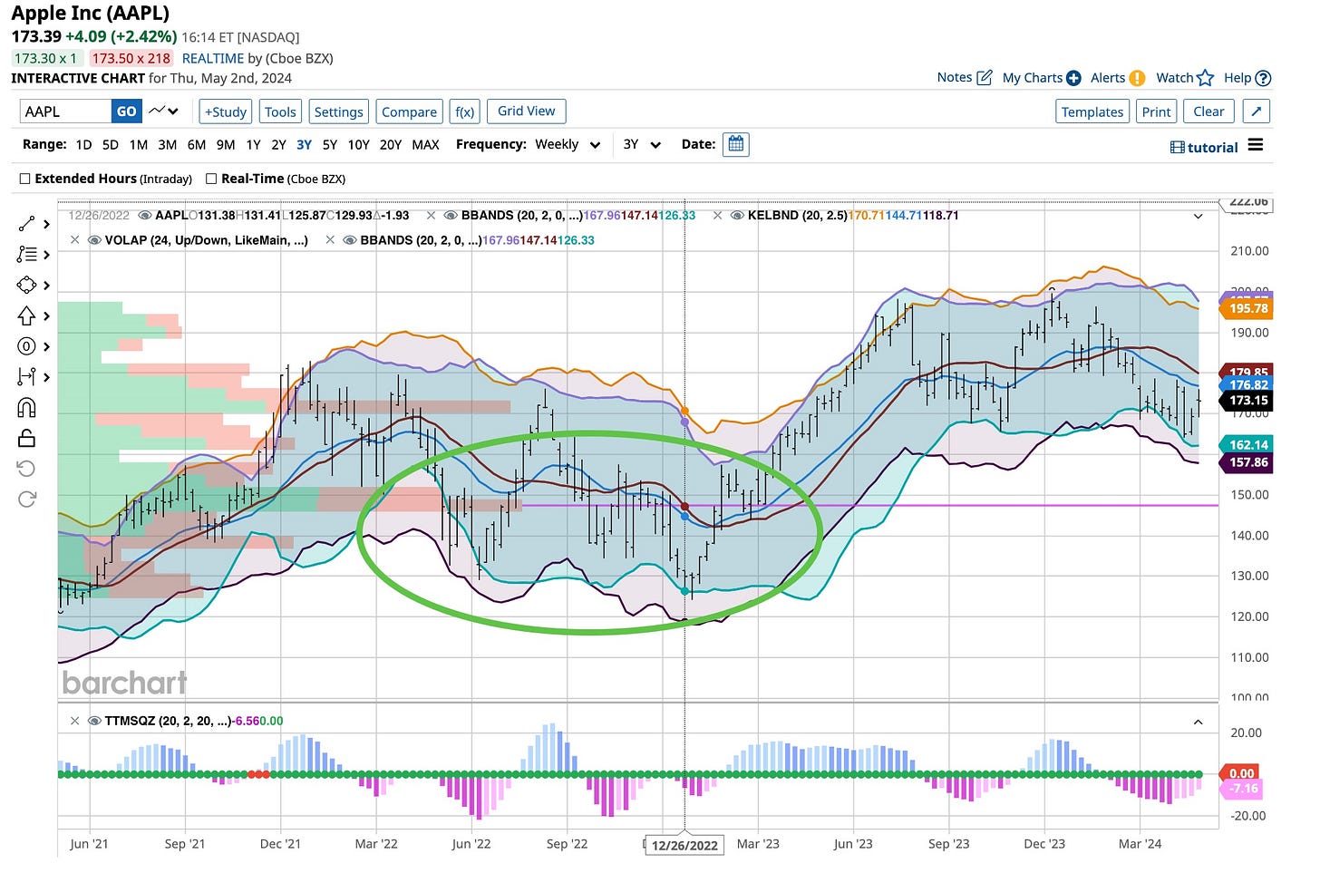This screenshot has height=873, width=1320.
Task: Toggle eye of BBANDS left of KELBND
Action: coord(451,216)
